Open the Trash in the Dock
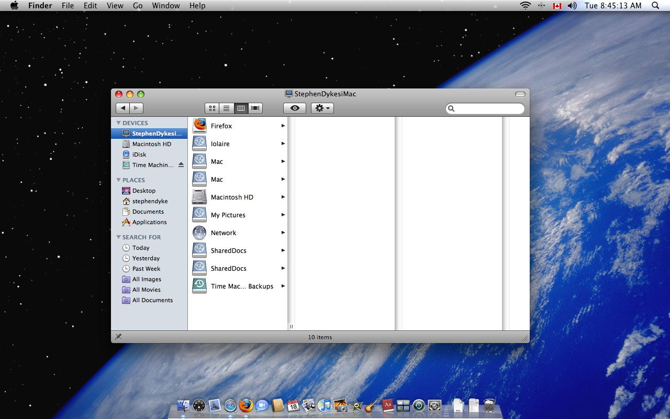This screenshot has height=419, width=670. point(489,405)
